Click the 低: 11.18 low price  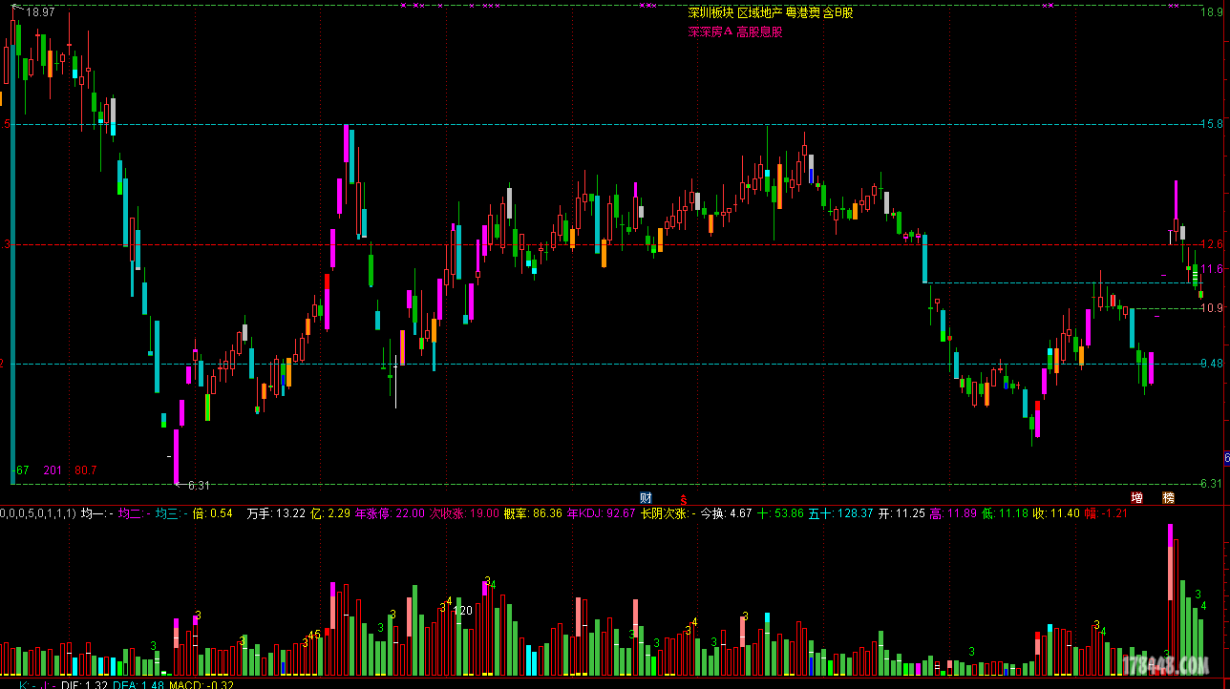(x=1007, y=513)
